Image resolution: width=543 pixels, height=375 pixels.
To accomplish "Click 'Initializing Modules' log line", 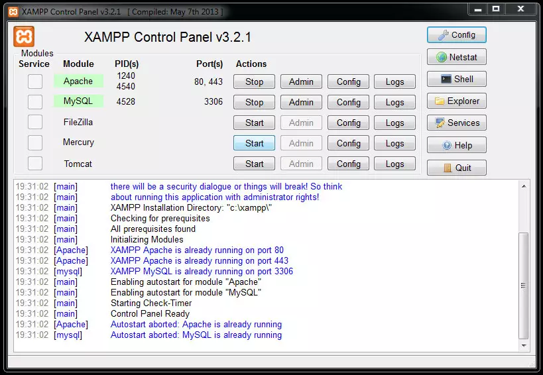I will [147, 239].
